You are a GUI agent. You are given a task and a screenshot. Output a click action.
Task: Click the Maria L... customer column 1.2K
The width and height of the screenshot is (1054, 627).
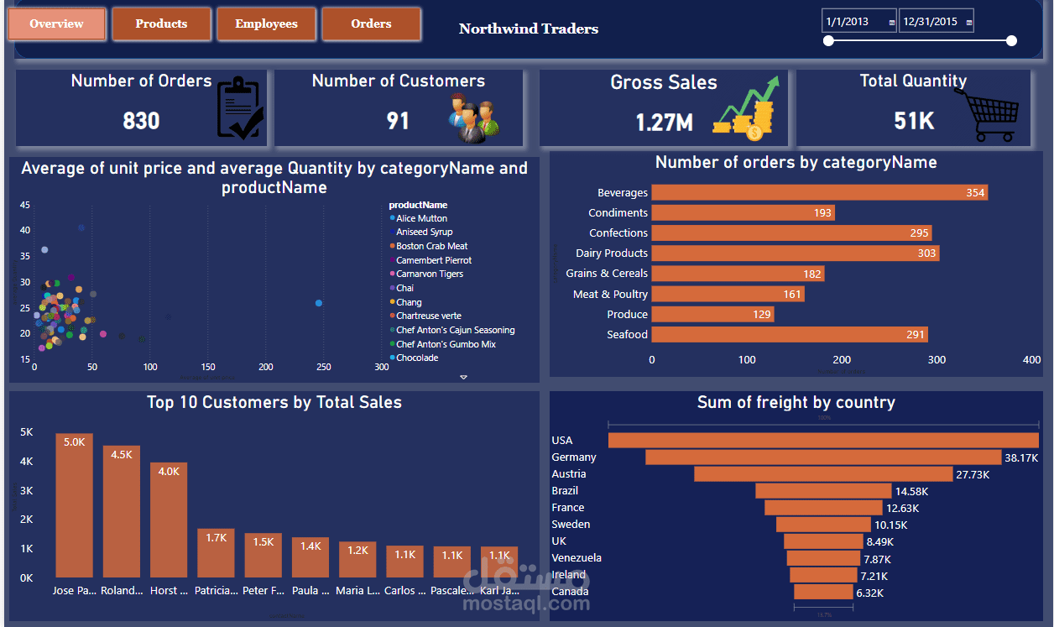(x=357, y=559)
